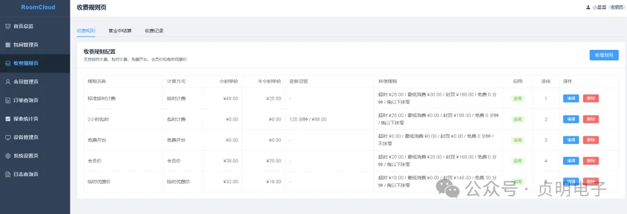Toggle the 启用 status of 免费开台
Viewport: 627px width, 214px height.
coord(518,140)
